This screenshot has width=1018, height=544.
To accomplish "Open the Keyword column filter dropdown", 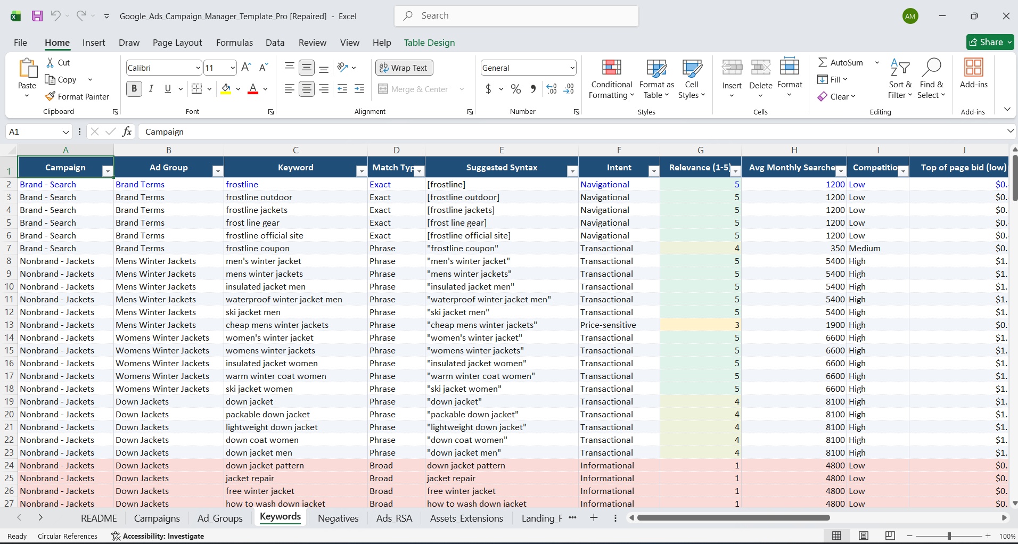I will click(361, 171).
